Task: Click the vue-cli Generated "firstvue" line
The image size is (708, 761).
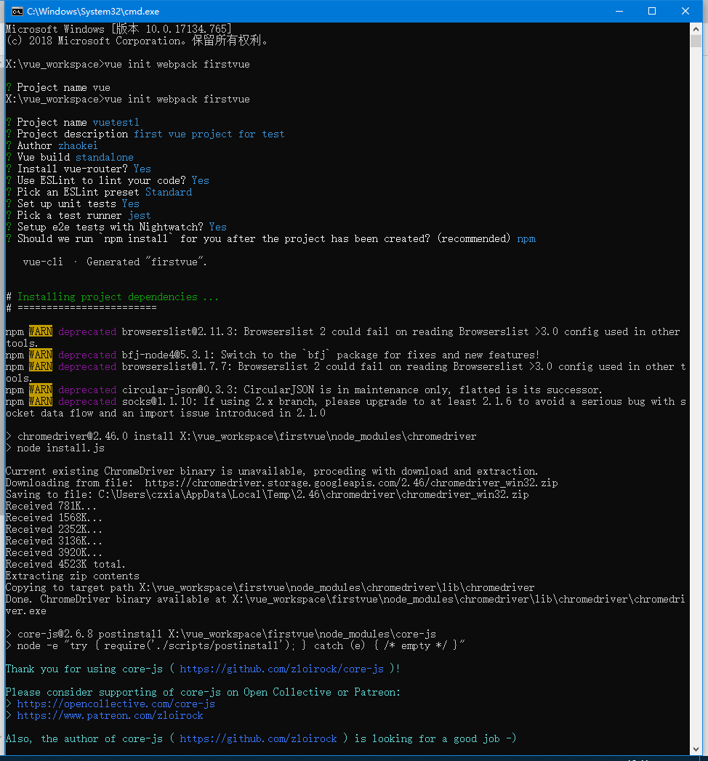Action: (x=115, y=262)
